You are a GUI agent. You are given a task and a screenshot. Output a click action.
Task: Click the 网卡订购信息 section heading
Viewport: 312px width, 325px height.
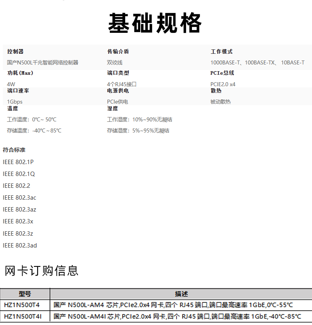click(41, 271)
